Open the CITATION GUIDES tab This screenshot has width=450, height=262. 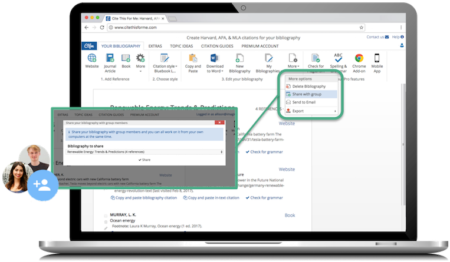[217, 46]
